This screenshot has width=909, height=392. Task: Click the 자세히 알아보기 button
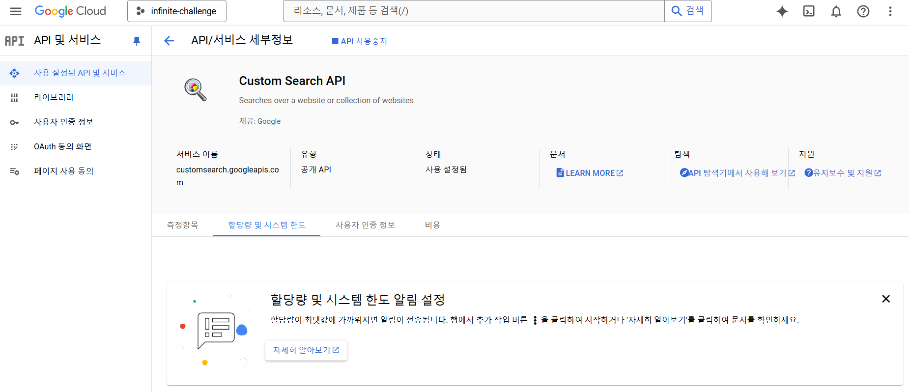[x=306, y=350]
